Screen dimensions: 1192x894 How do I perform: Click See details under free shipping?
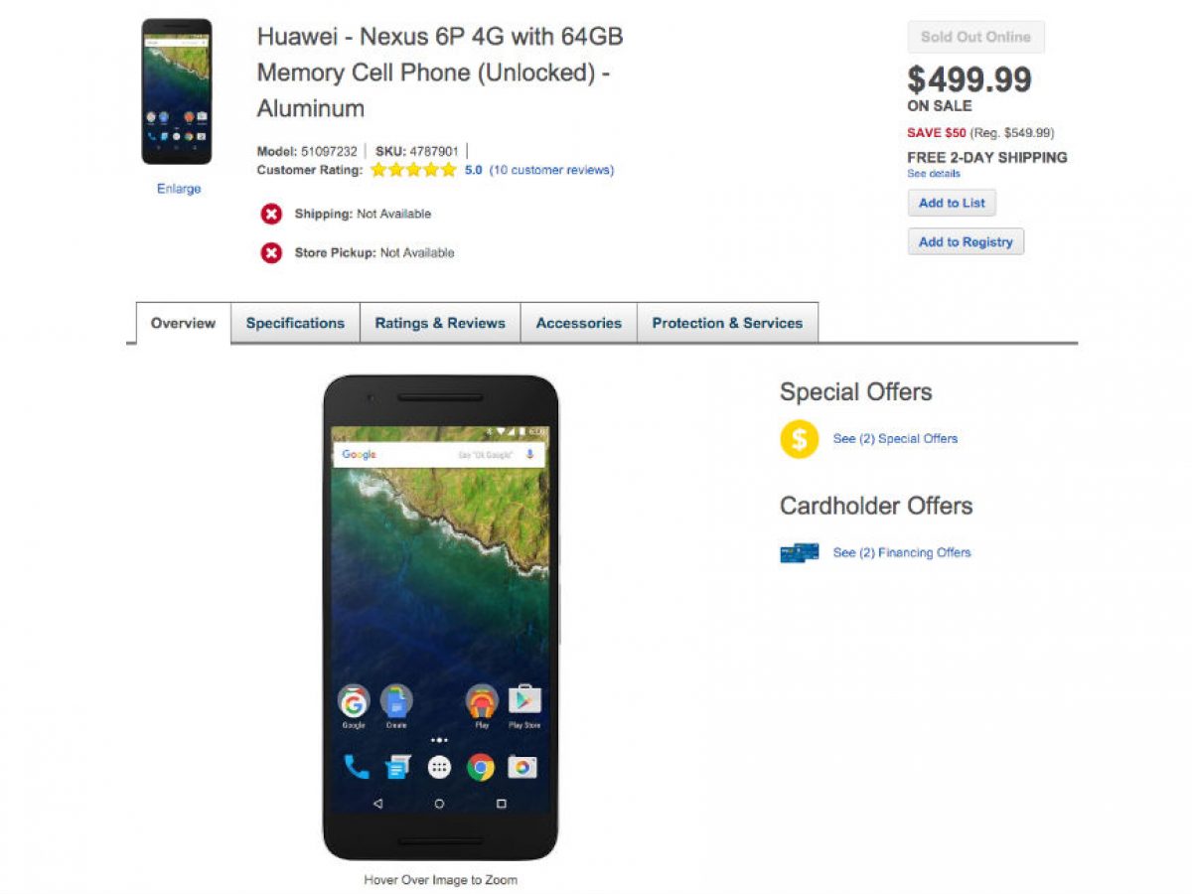(934, 174)
